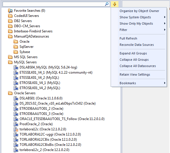Select the Favorite Searches (0) label
The width and height of the screenshot is (170, 153).
30,11
